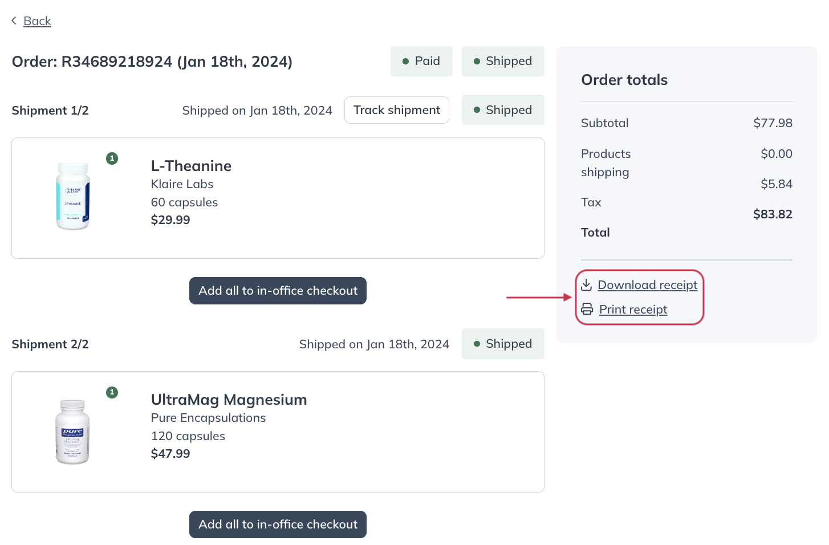Open the UltraMag Magnesium bottle thumbnail
This screenshot has height=545, width=829.
click(x=72, y=432)
